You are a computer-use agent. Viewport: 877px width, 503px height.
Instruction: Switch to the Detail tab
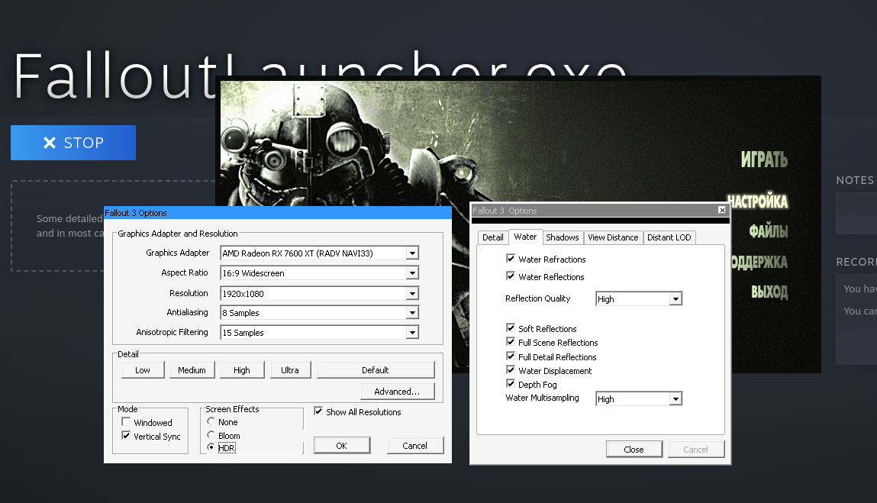[x=493, y=237]
